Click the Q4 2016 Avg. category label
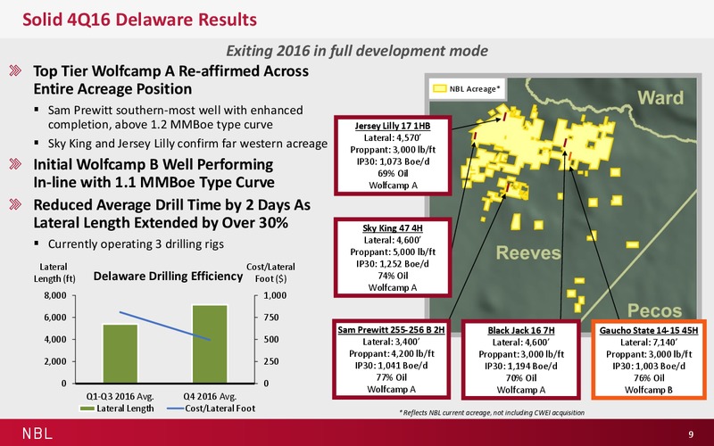714x446 pixels. click(210, 396)
